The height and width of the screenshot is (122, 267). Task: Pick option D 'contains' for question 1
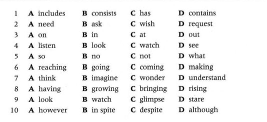tap(202, 13)
